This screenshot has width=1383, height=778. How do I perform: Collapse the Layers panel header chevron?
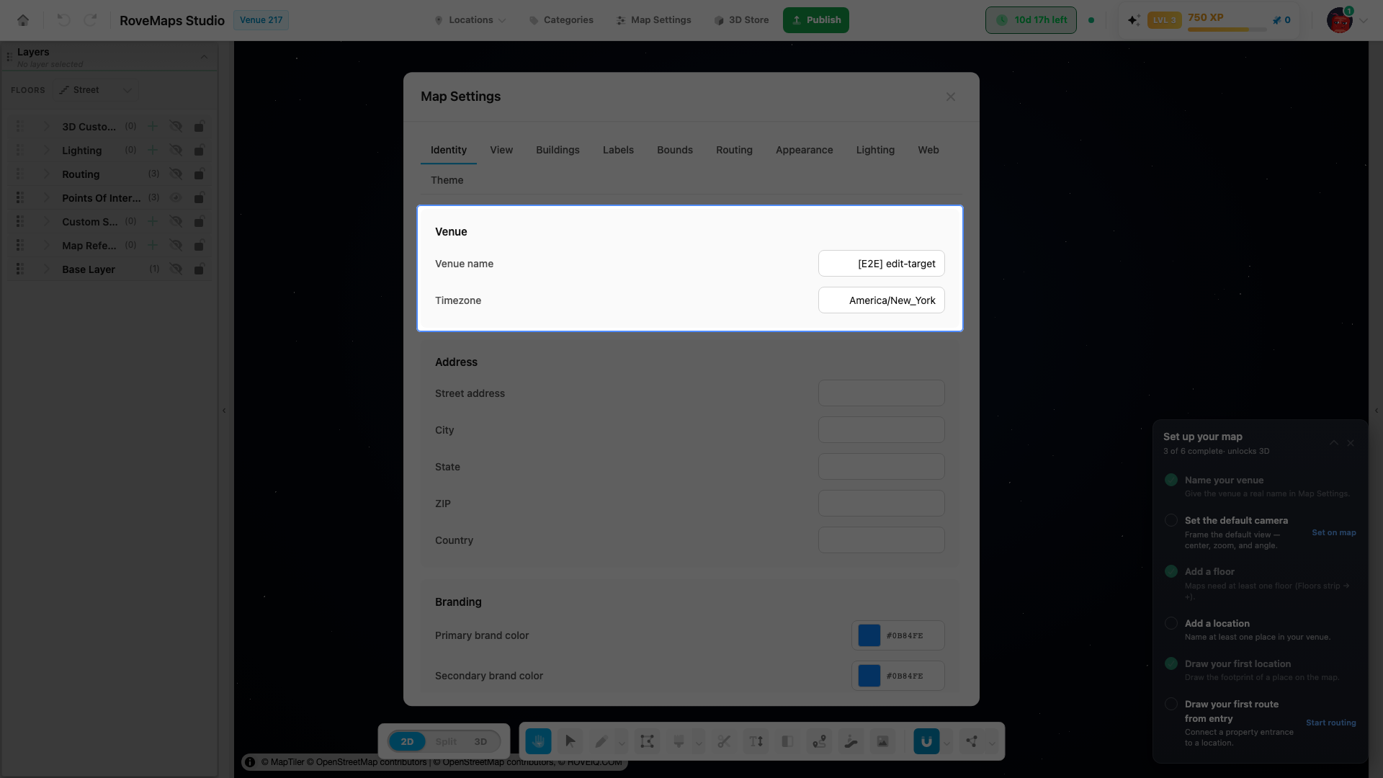click(204, 57)
